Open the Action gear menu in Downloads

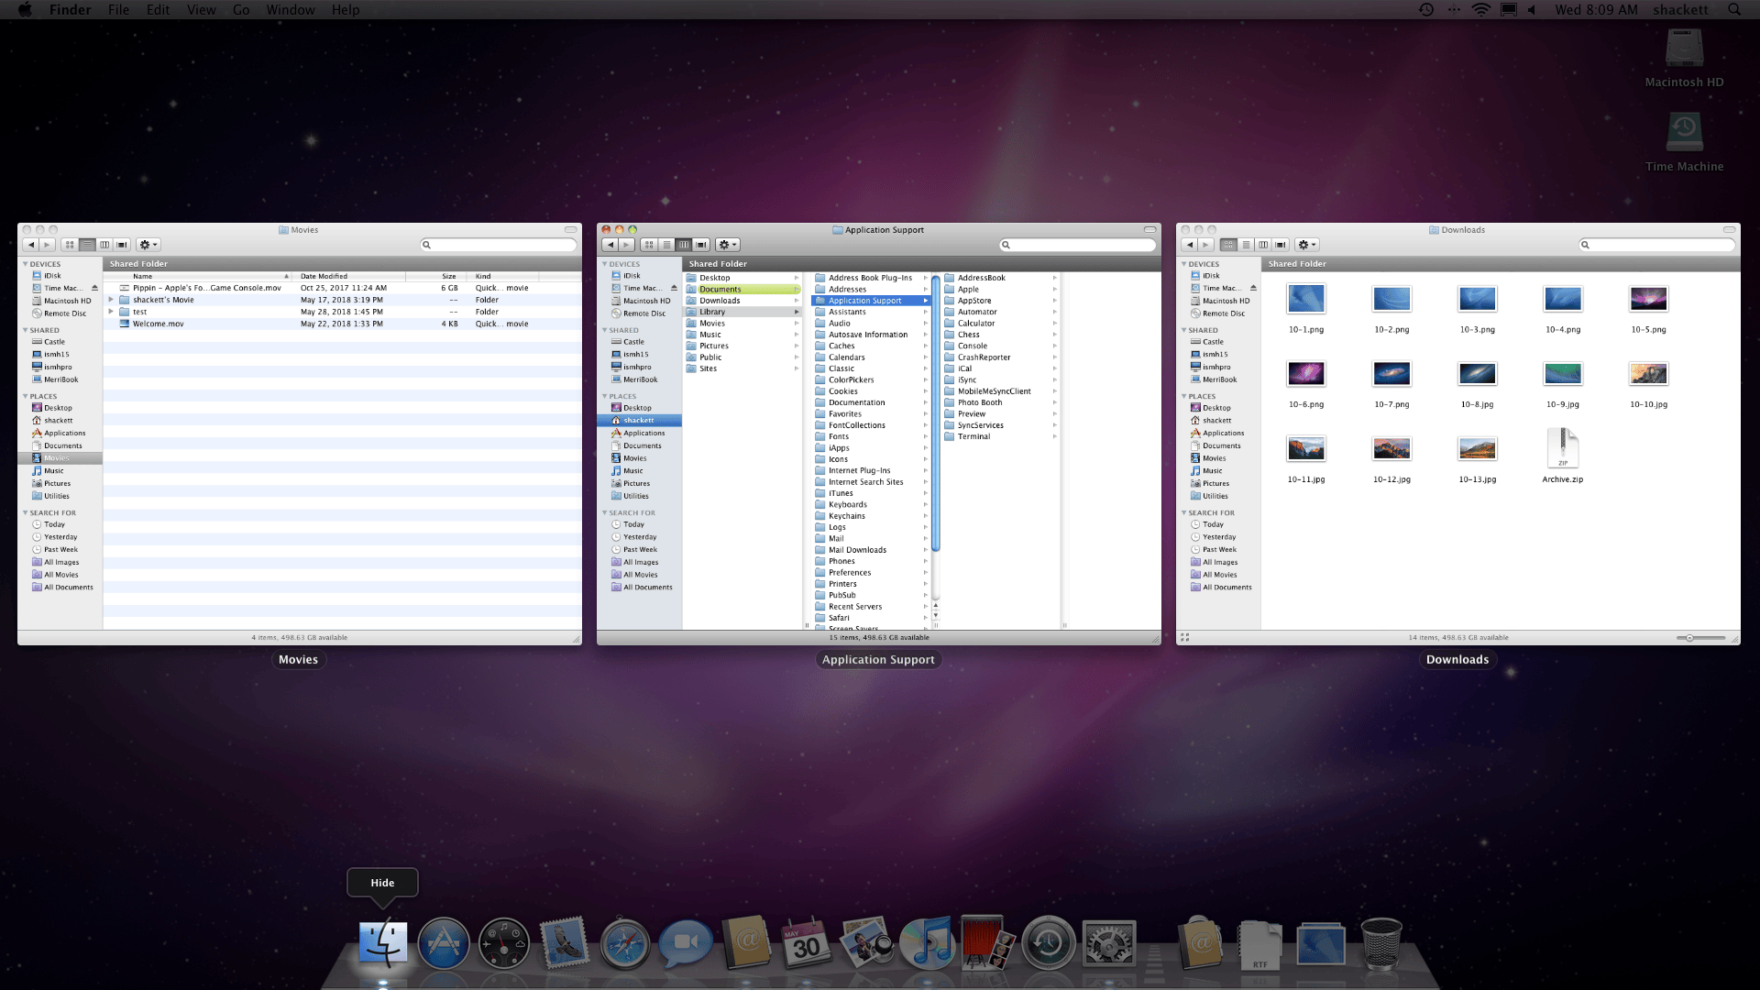point(1307,245)
